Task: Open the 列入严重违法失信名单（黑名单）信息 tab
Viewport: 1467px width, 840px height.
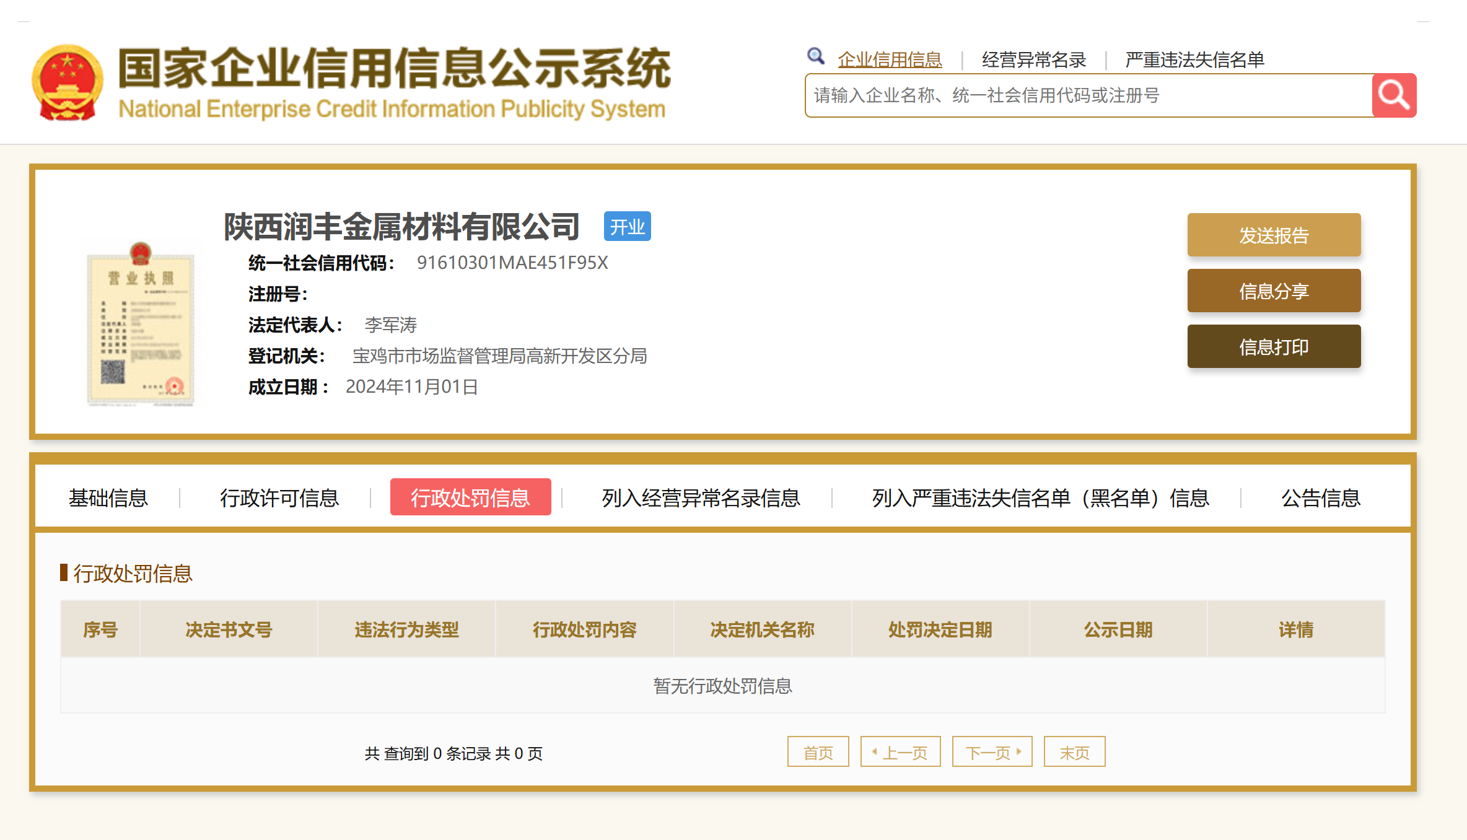Action: click(x=1040, y=497)
